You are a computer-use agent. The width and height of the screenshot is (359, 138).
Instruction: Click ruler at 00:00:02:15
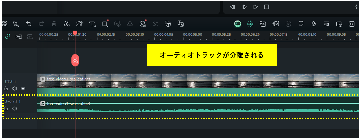pos(106,35)
